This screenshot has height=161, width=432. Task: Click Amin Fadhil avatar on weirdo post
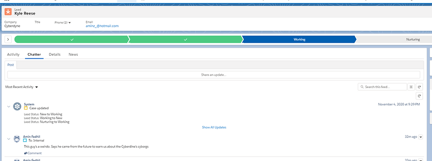[x=17, y=139]
